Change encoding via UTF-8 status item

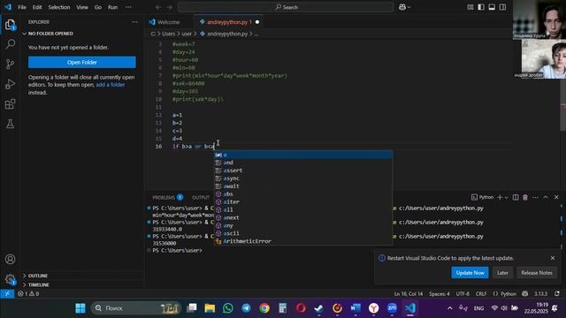[x=463, y=294]
